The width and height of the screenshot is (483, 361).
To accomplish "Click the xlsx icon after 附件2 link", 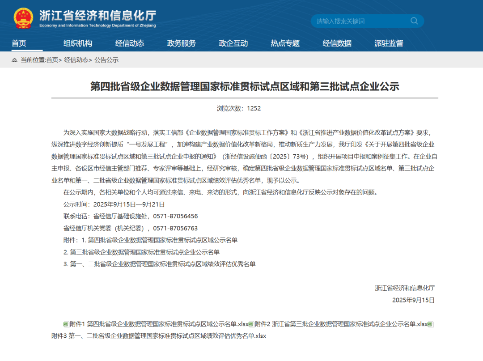I will pyautogui.click(x=431, y=324).
